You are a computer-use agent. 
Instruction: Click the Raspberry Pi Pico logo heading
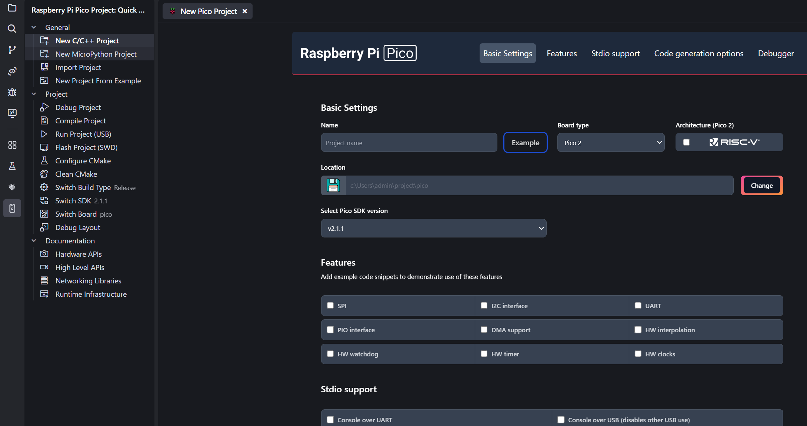(x=358, y=53)
